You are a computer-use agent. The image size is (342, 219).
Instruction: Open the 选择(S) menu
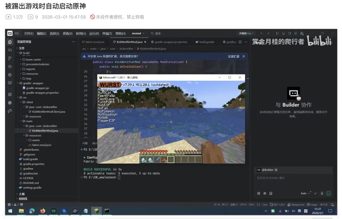(54, 33)
